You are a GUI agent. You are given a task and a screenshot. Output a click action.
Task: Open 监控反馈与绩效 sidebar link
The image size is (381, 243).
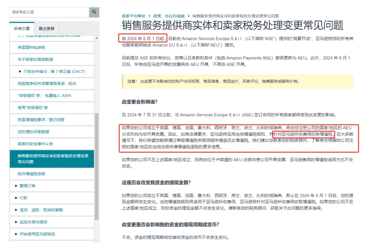(x=33, y=222)
